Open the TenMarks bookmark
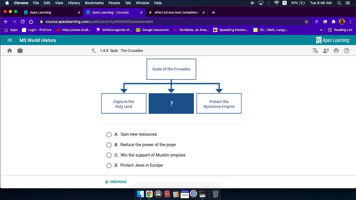Image resolution: width=356 pixels, height=200 pixels. click(191, 30)
